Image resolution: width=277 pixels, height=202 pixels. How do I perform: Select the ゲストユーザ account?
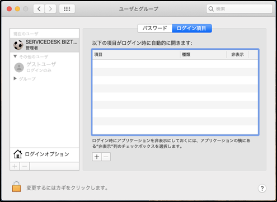tap(45, 67)
